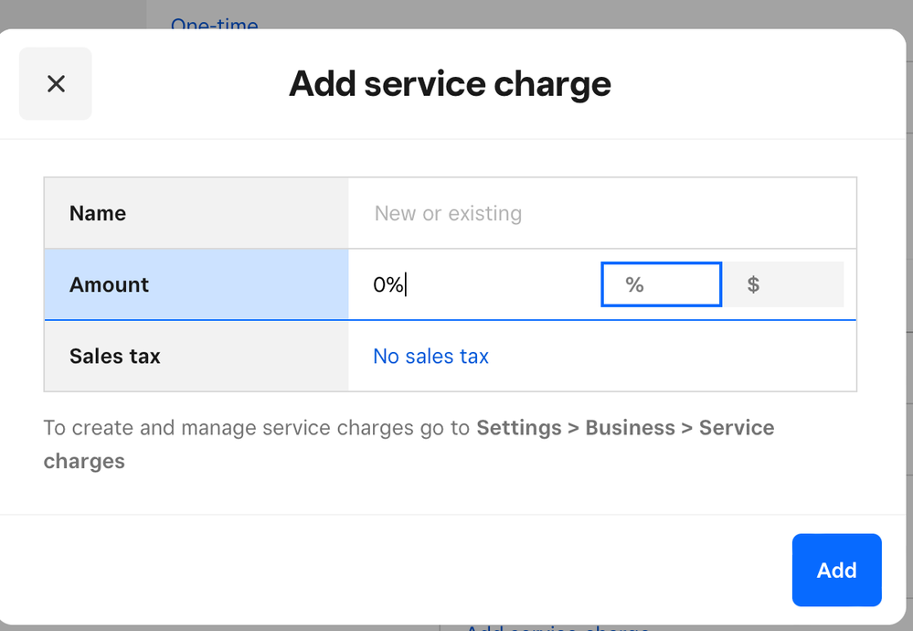Screen dimensions: 913x631
Task: Click the One-time link behind the dialog
Action: coord(214,22)
